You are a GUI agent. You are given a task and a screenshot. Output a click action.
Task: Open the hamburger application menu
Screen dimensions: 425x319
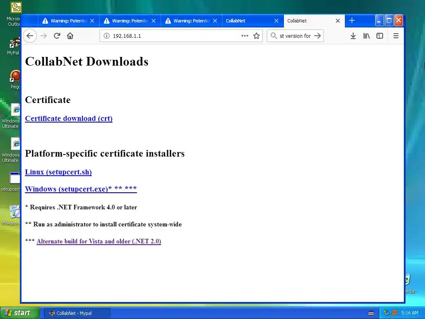396,36
